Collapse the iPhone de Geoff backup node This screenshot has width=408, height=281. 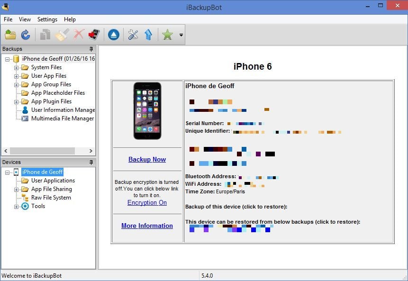7,59
